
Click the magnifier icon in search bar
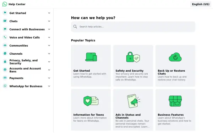coord(75,27)
